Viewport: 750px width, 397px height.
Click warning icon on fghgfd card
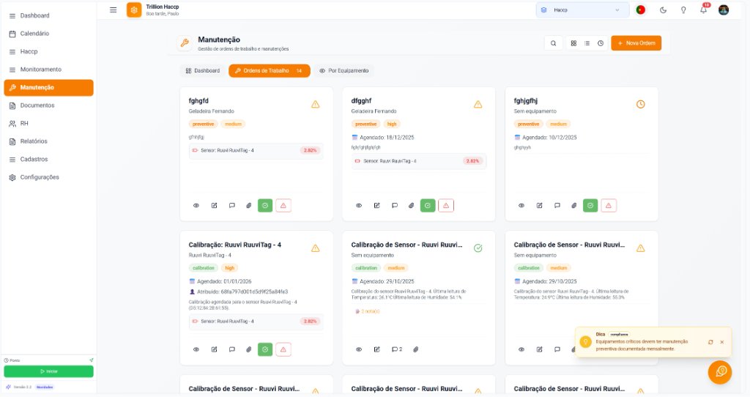tap(315, 104)
